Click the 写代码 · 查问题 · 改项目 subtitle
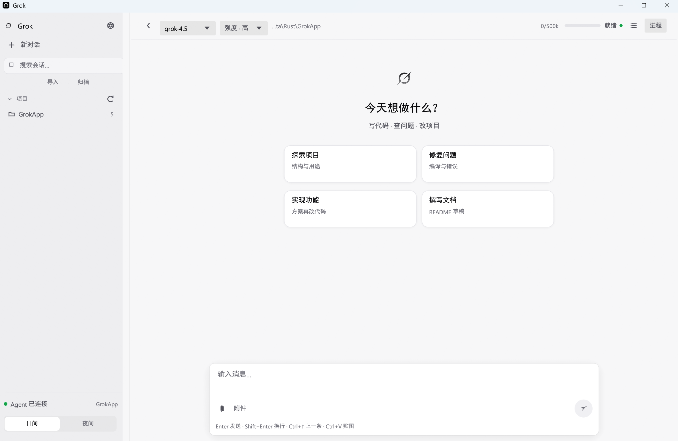Screen dimensions: 678x441 click(x=404, y=126)
